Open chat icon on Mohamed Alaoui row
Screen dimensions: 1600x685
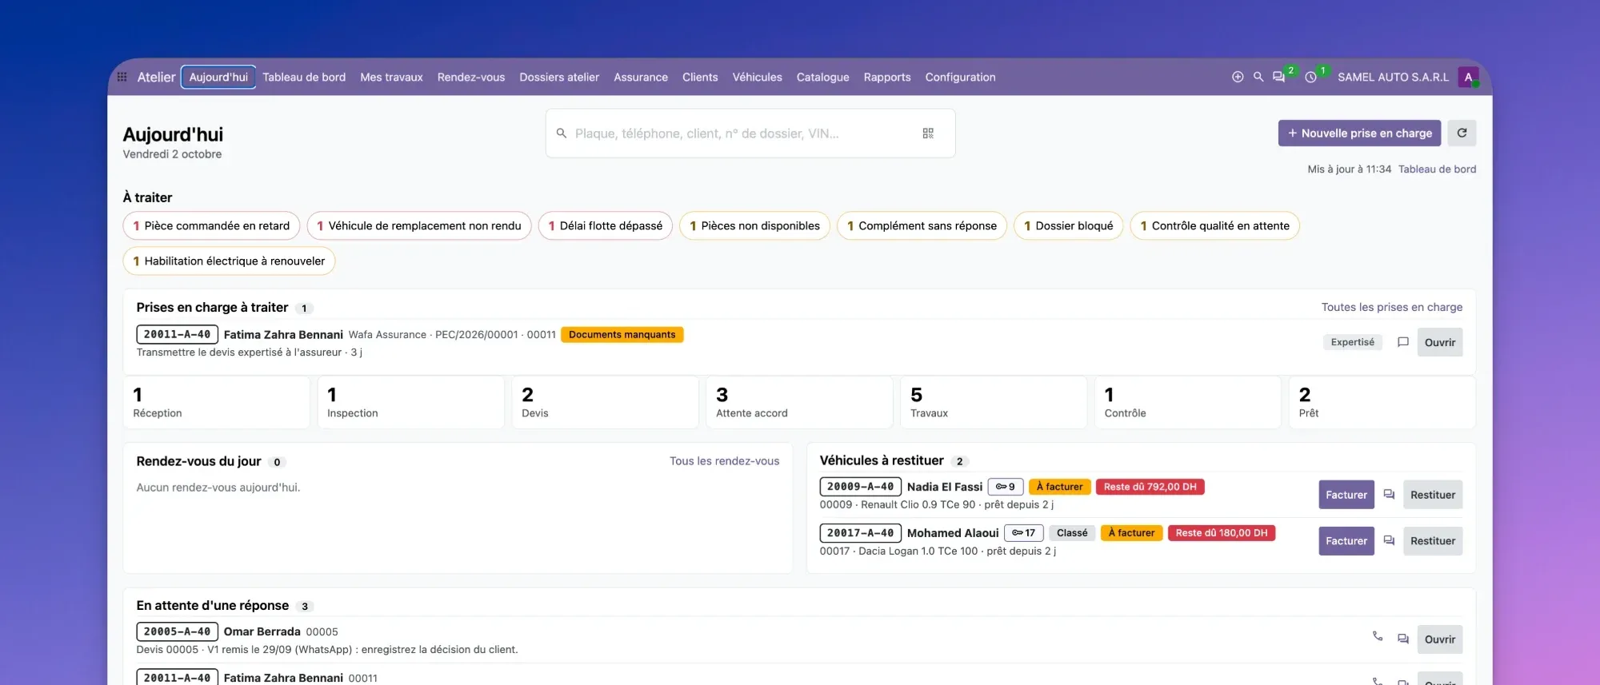(1389, 541)
